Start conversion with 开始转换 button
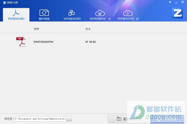Viewport: 187px width, 124px height. pos(167,119)
